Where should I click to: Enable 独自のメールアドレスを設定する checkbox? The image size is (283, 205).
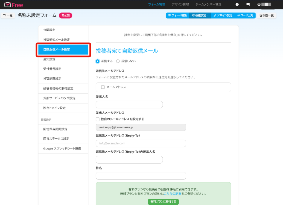[x=98, y=119]
